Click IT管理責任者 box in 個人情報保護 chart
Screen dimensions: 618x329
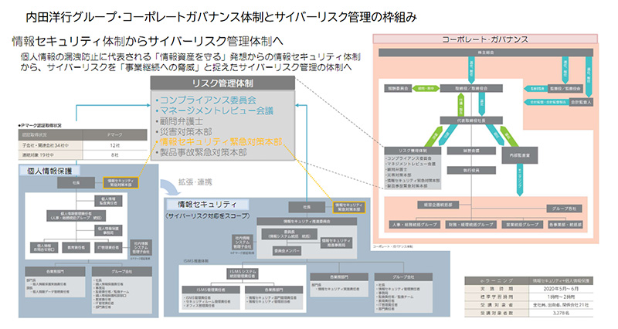click(x=108, y=247)
